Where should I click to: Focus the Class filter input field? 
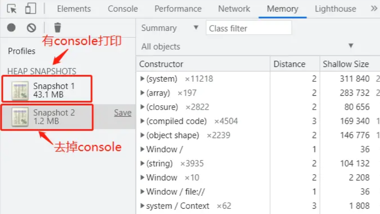click(249, 28)
